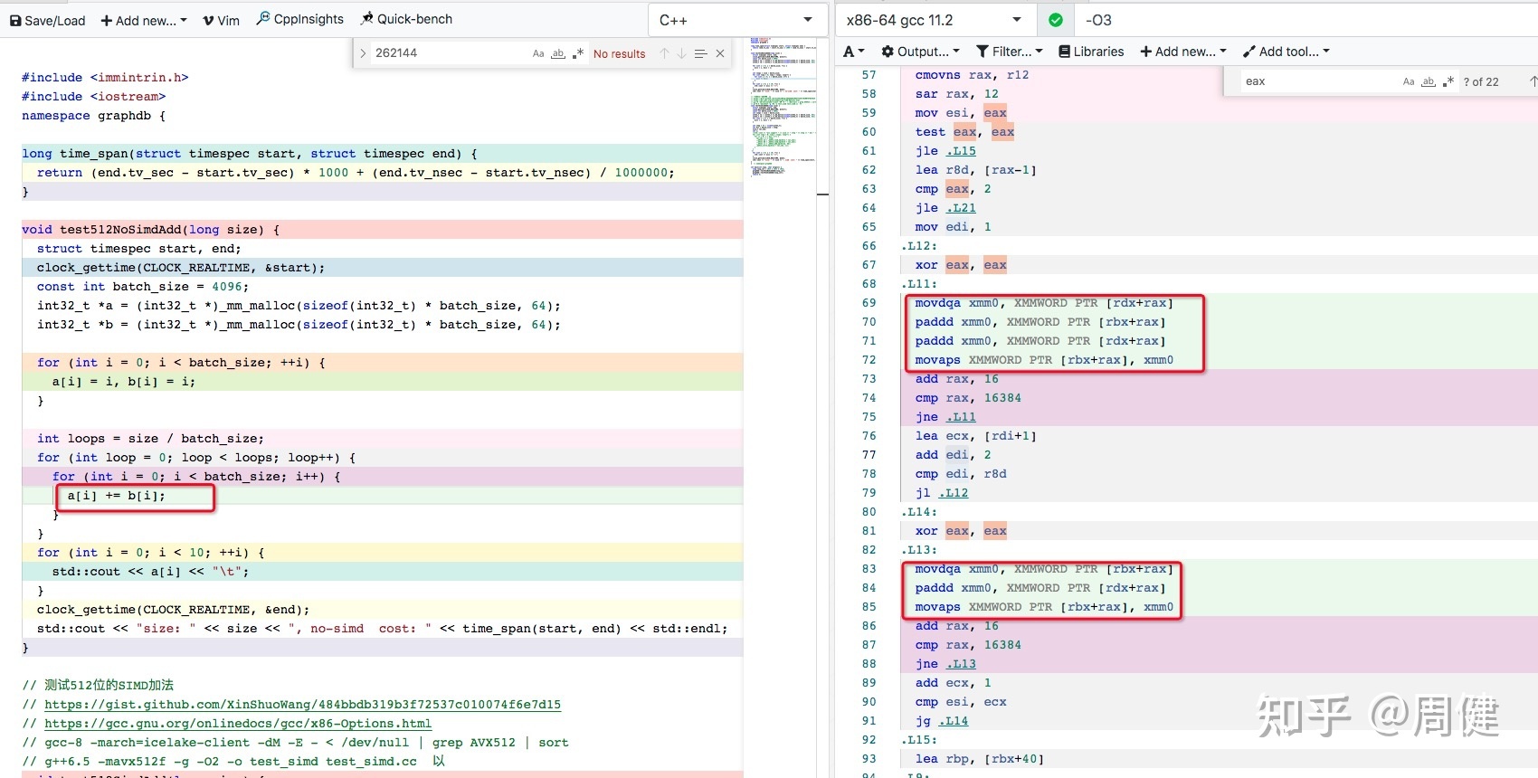The image size is (1538, 778).
Task: Go to previous match in assembly search
Action: click(1533, 81)
